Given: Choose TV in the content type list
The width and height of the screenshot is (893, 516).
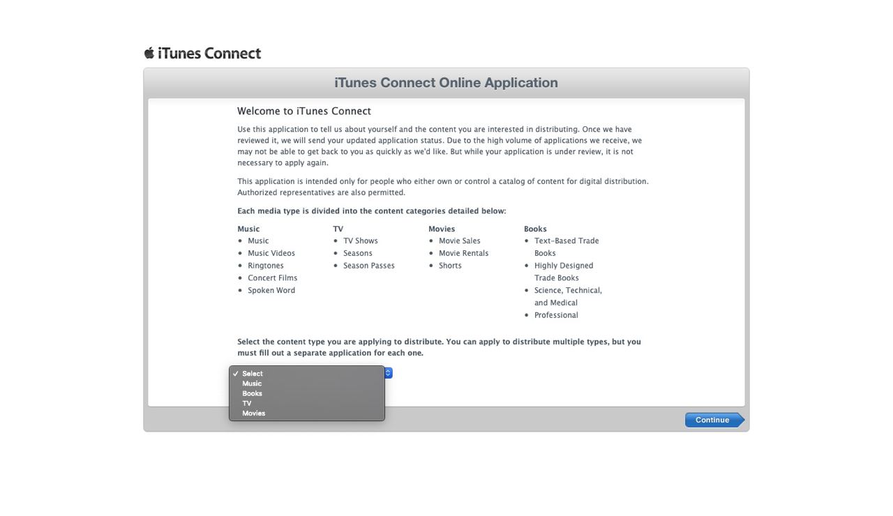Looking at the screenshot, I should (x=307, y=403).
